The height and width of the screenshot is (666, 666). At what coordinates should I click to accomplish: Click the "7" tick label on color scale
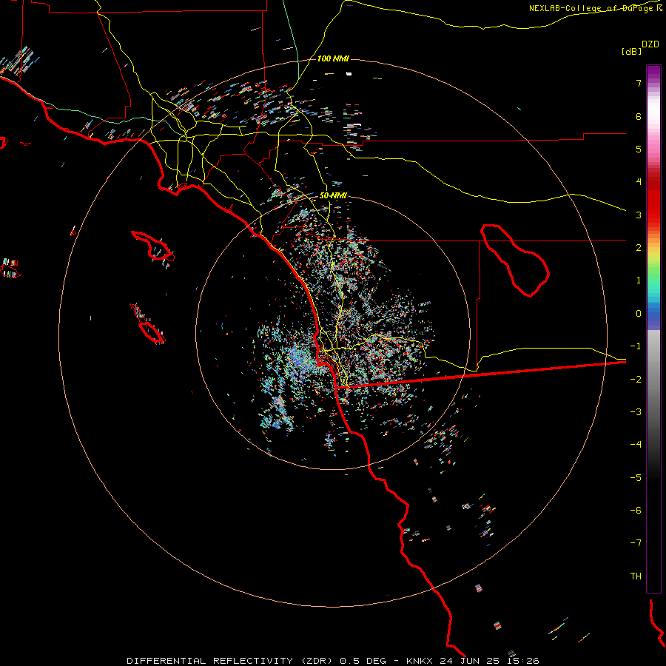tap(639, 83)
